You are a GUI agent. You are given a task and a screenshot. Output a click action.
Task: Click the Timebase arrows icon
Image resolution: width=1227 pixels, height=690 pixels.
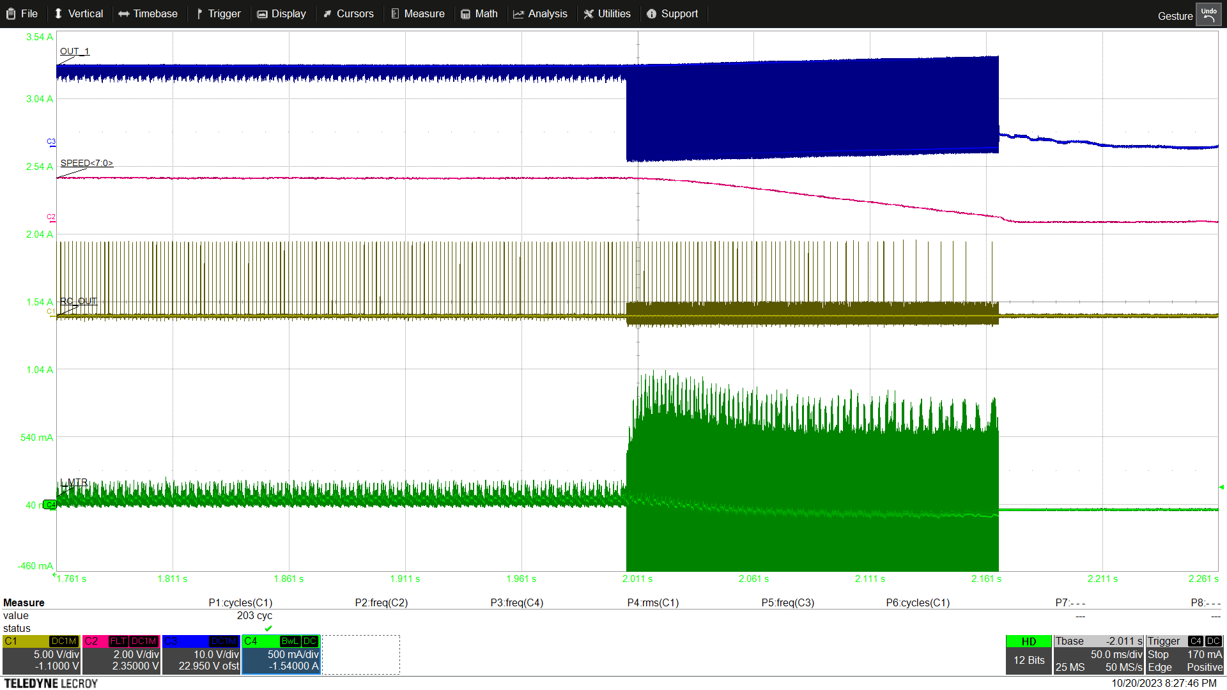click(x=125, y=13)
